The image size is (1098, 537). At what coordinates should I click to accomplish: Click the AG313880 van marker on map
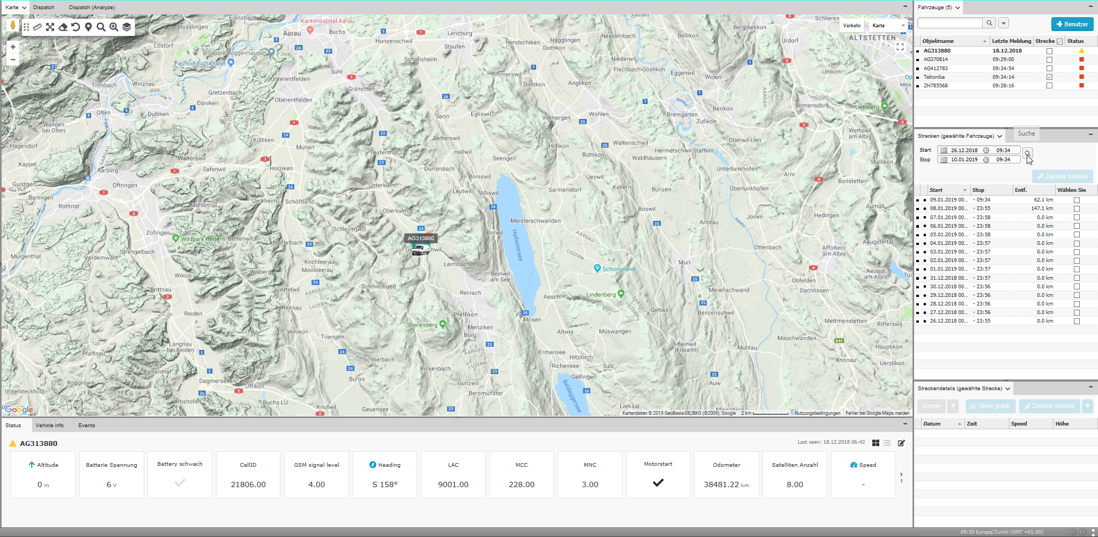[x=421, y=249]
